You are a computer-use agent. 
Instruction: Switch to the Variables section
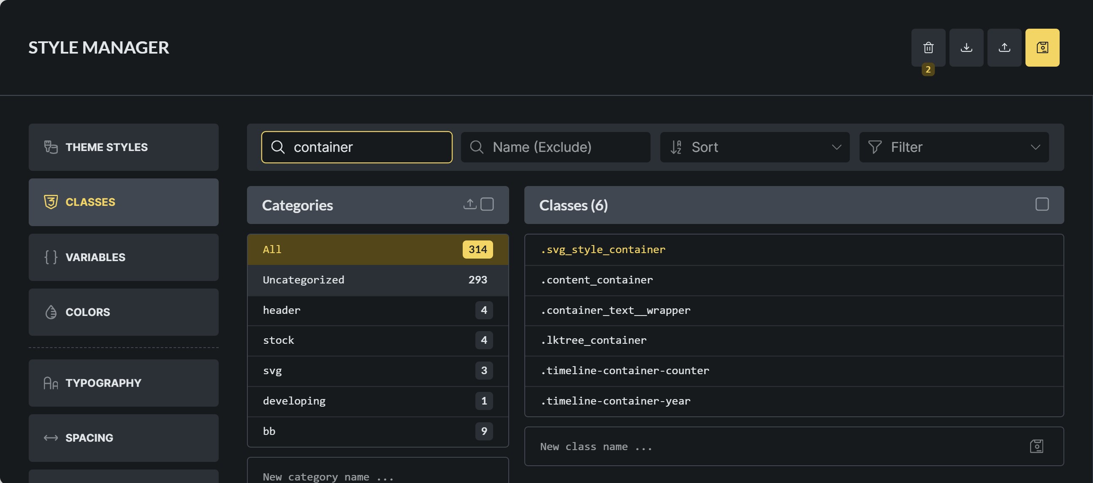point(123,257)
